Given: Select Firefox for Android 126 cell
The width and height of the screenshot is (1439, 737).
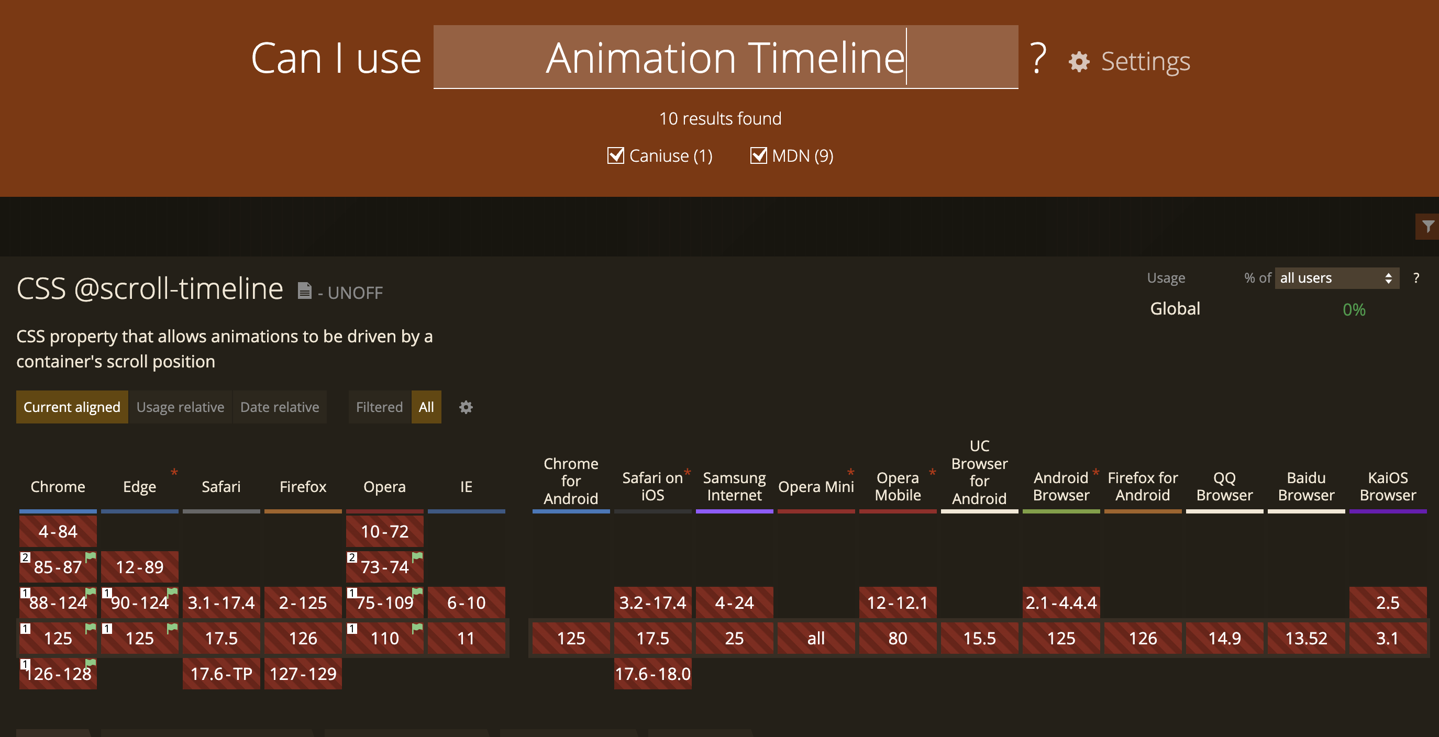Looking at the screenshot, I should 1143,638.
